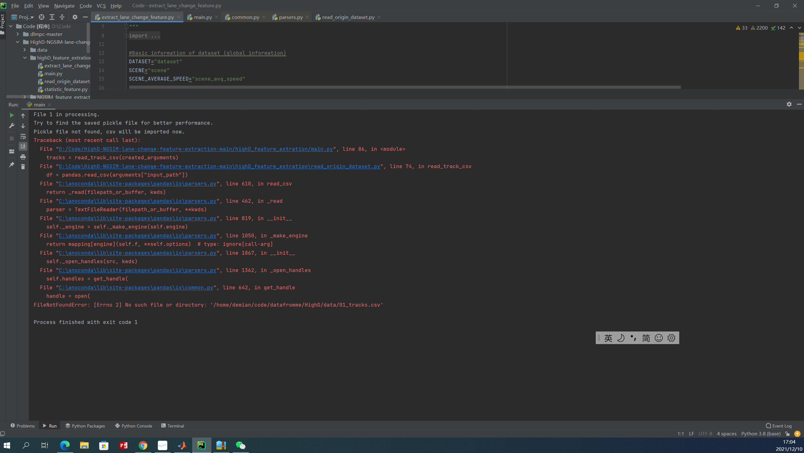This screenshot has width=804, height=453.
Task: Expand the dlmpc-master folder
Action: click(x=18, y=34)
